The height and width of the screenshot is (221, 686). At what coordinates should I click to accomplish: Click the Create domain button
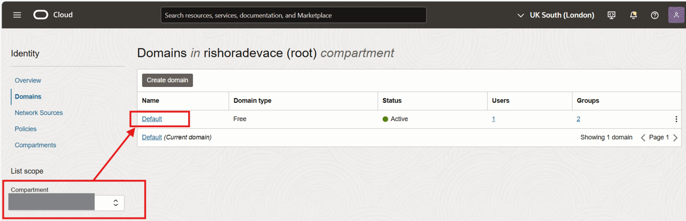(167, 80)
